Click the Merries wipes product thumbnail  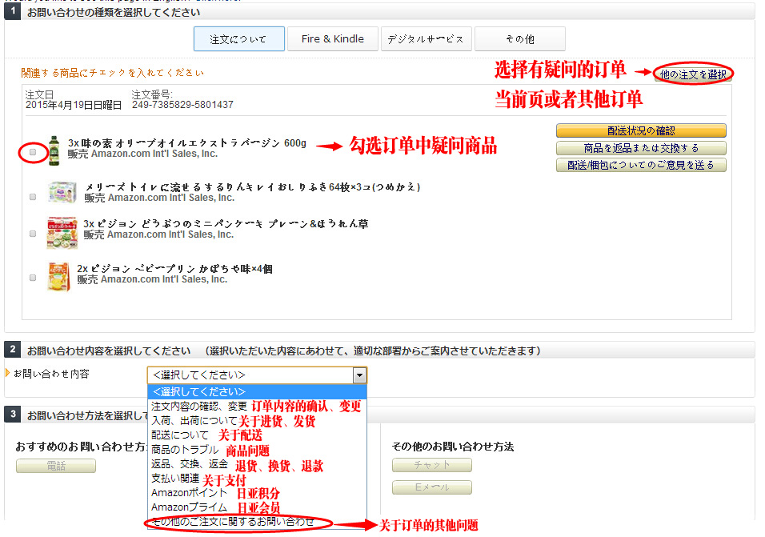pyautogui.click(x=62, y=193)
